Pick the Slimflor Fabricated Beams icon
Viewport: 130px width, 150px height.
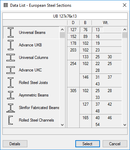pyautogui.click(x=10, y=108)
